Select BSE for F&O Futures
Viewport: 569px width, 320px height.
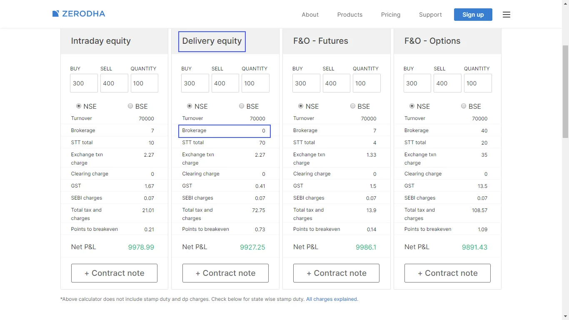(x=353, y=106)
